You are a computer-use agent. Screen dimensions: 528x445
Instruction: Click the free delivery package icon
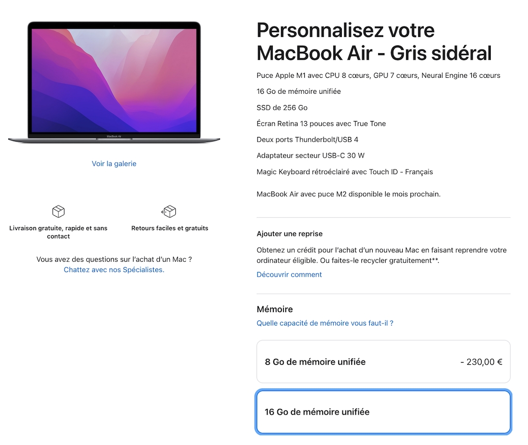coord(58,211)
